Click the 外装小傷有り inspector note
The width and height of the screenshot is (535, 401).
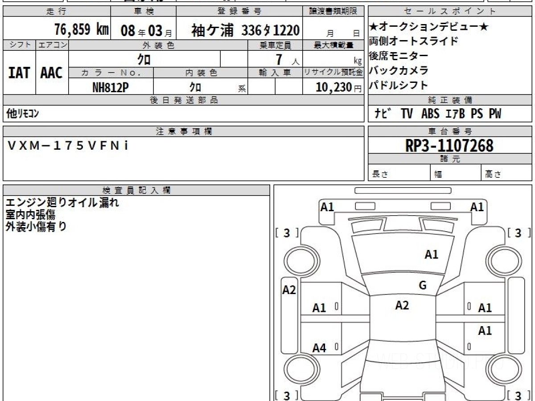click(x=36, y=226)
